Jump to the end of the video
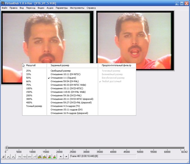The image size is (190, 164). pyautogui.click(x=35, y=157)
